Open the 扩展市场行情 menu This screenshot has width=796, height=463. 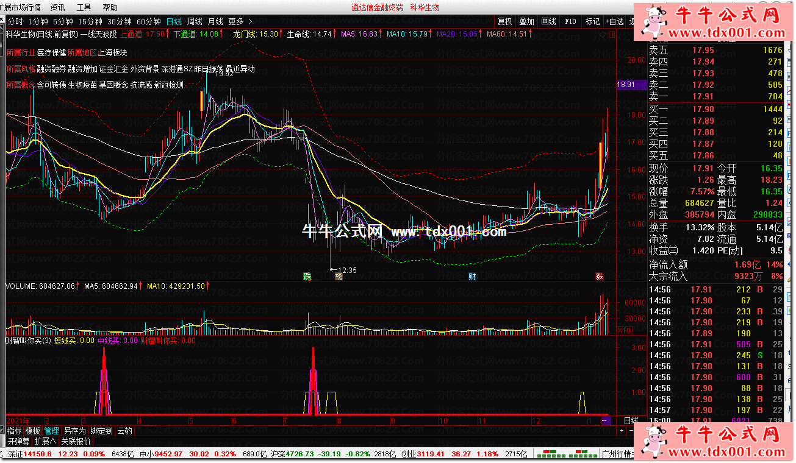(20, 7)
